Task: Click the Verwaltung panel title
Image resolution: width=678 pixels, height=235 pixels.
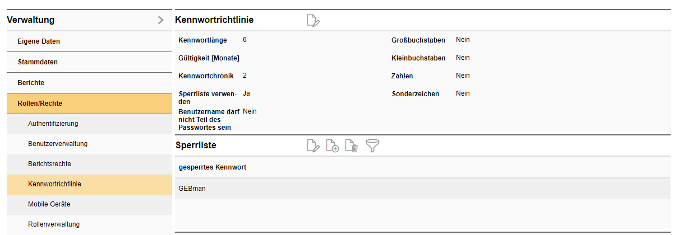Action: (30, 20)
